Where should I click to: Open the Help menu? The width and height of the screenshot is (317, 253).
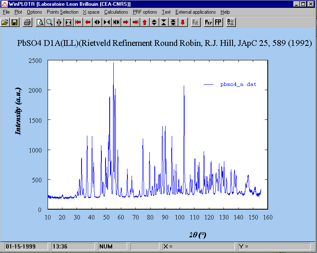225,12
